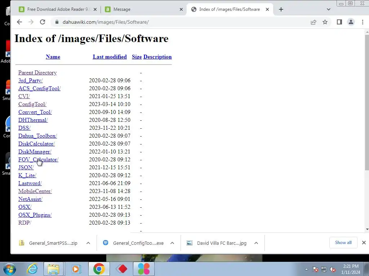Open downloaded General_ConfigTool exe file
The width and height of the screenshot is (369, 276).
pos(134,243)
